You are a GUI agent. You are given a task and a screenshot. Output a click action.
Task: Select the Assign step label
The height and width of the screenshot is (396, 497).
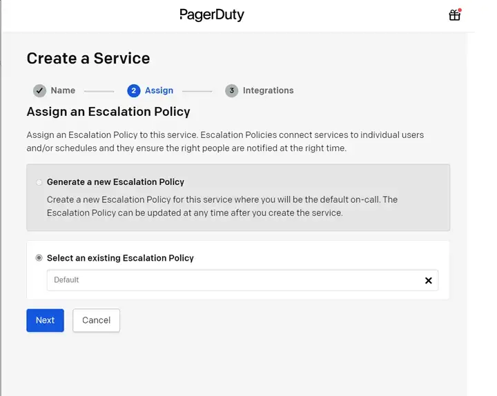[159, 90]
